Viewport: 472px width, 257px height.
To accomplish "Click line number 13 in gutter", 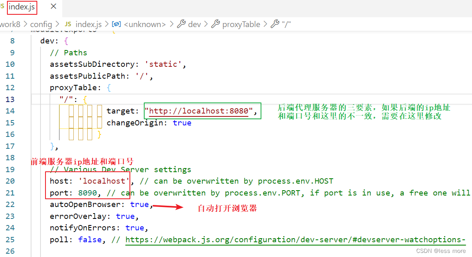I will tap(10, 100).
